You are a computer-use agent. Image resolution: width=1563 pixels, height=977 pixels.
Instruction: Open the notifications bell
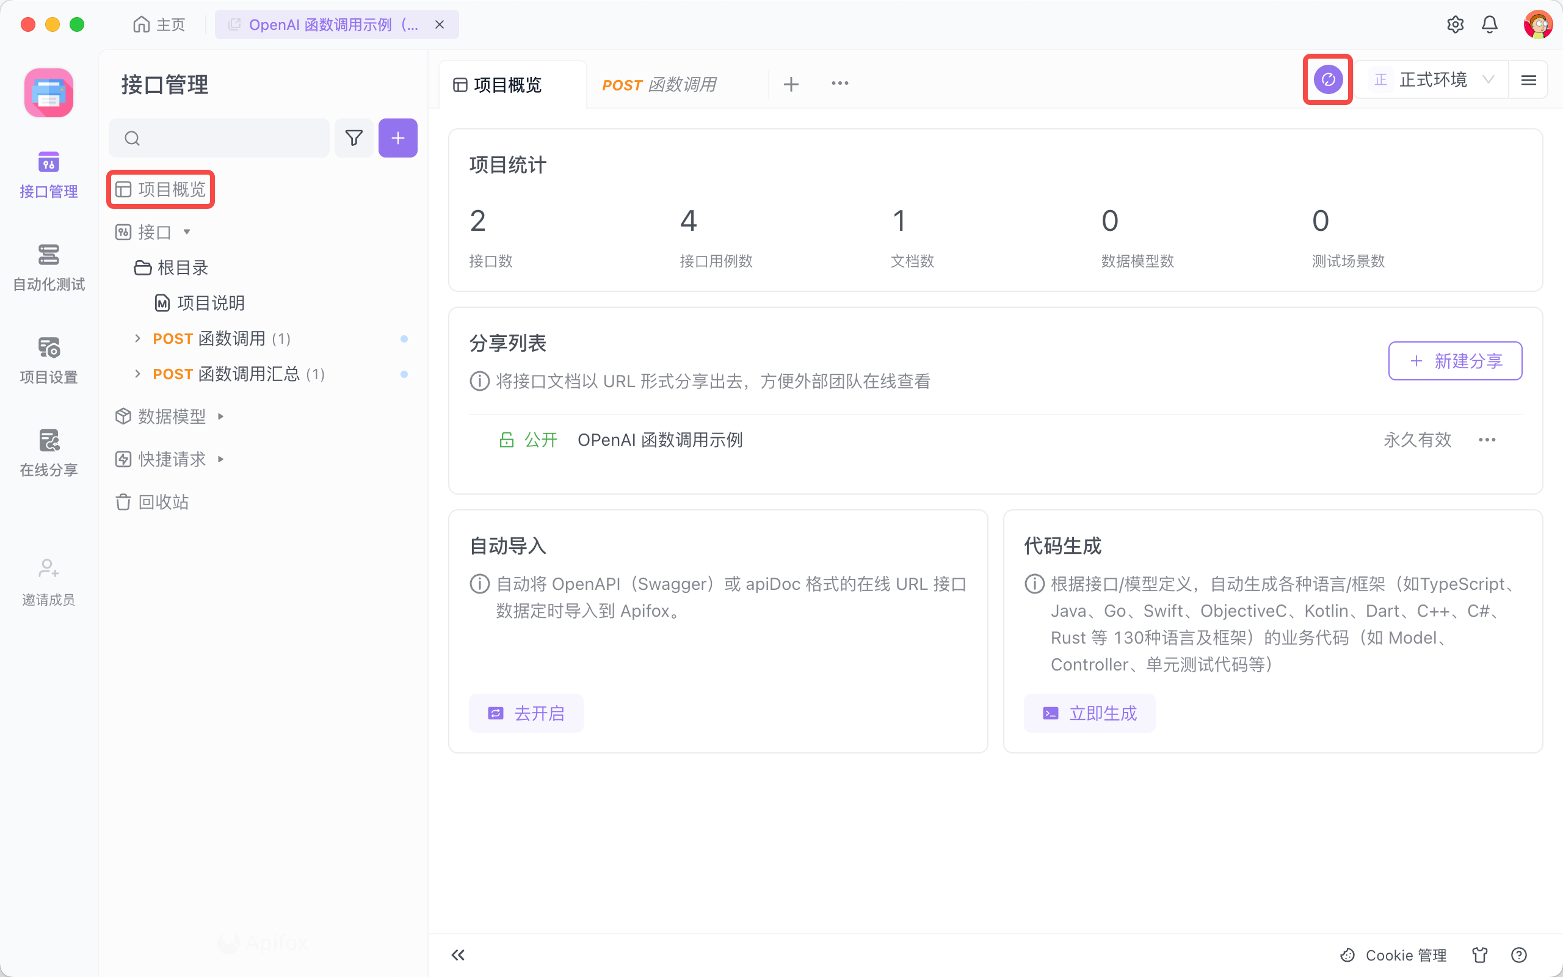click(x=1489, y=24)
